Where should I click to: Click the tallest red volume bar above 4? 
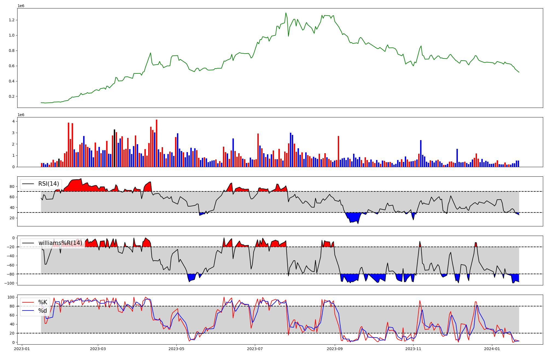[x=156, y=143]
